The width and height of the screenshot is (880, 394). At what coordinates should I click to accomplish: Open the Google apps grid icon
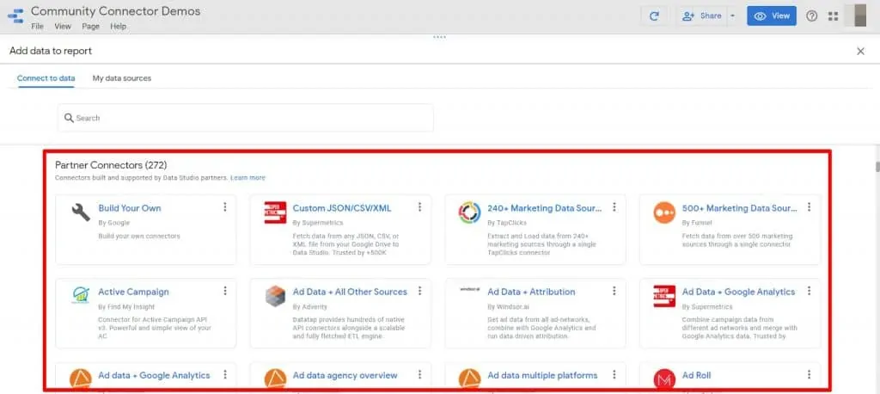coord(832,15)
